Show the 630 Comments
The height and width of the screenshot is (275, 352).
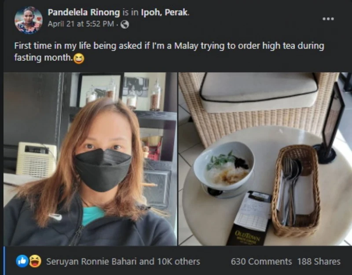pos(261,261)
